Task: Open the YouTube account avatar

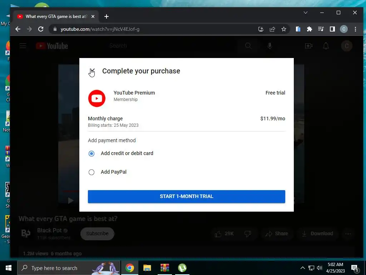Action: tap(347, 46)
